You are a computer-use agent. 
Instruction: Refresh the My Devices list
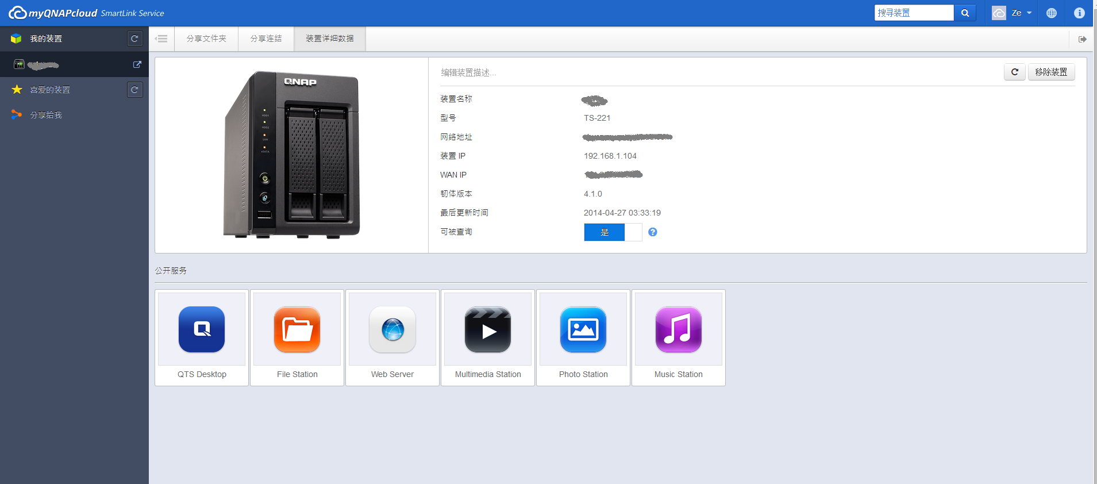coord(134,39)
